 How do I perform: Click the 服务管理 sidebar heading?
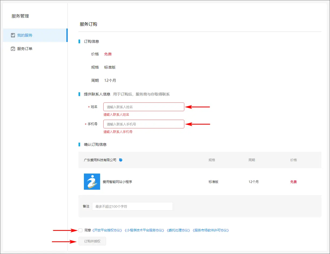[20, 16]
